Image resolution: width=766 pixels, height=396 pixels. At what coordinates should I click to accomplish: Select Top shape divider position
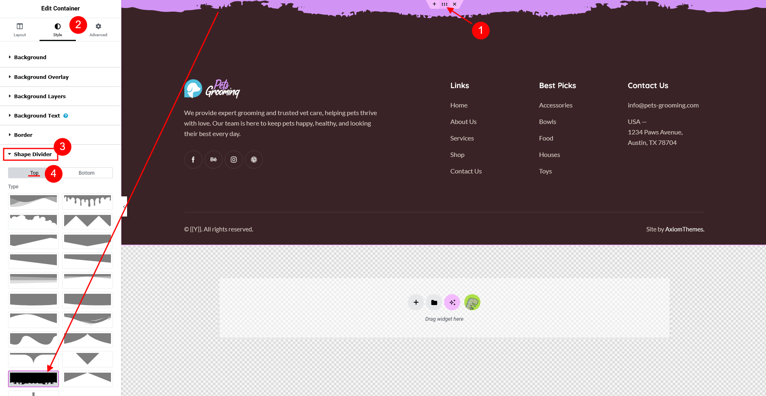34,173
